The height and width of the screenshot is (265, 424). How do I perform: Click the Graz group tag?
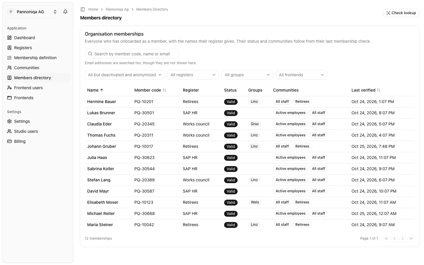point(255,124)
